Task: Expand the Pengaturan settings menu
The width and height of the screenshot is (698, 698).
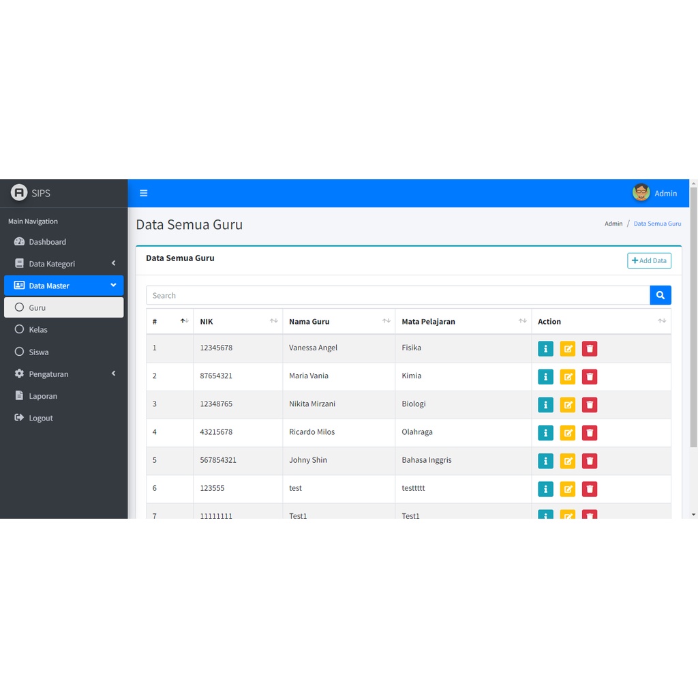Action: tap(63, 374)
